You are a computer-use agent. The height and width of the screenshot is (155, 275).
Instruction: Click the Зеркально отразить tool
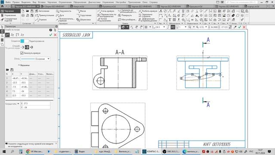145,15
